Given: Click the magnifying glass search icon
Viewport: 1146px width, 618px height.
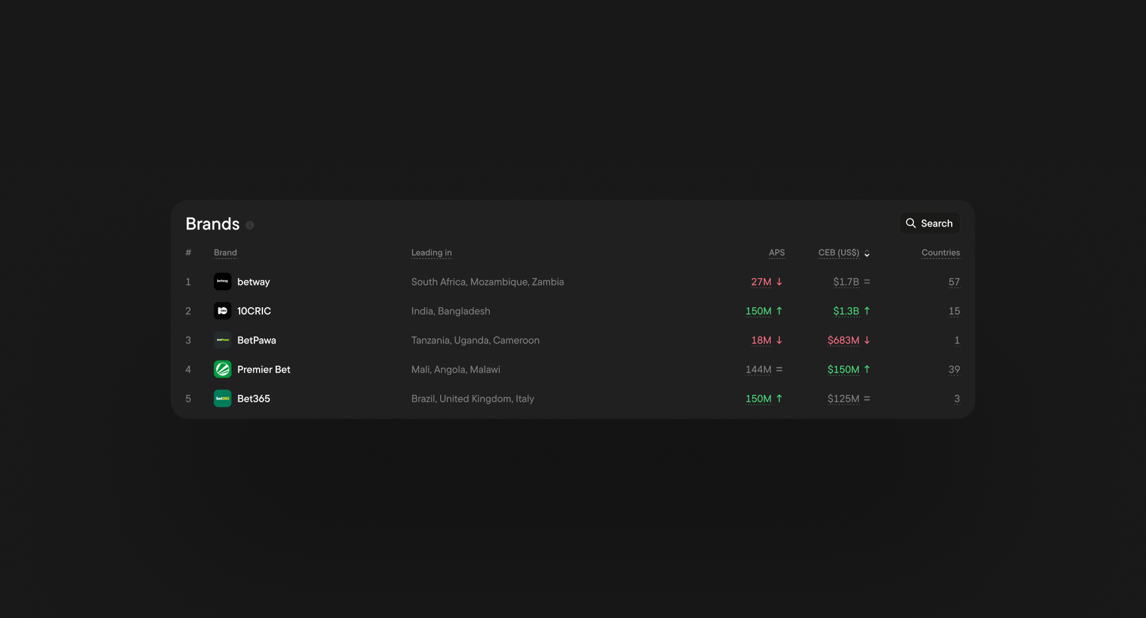Looking at the screenshot, I should click(x=911, y=223).
